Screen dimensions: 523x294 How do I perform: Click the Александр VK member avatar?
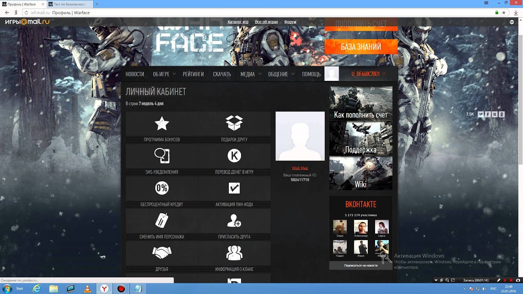point(360,227)
